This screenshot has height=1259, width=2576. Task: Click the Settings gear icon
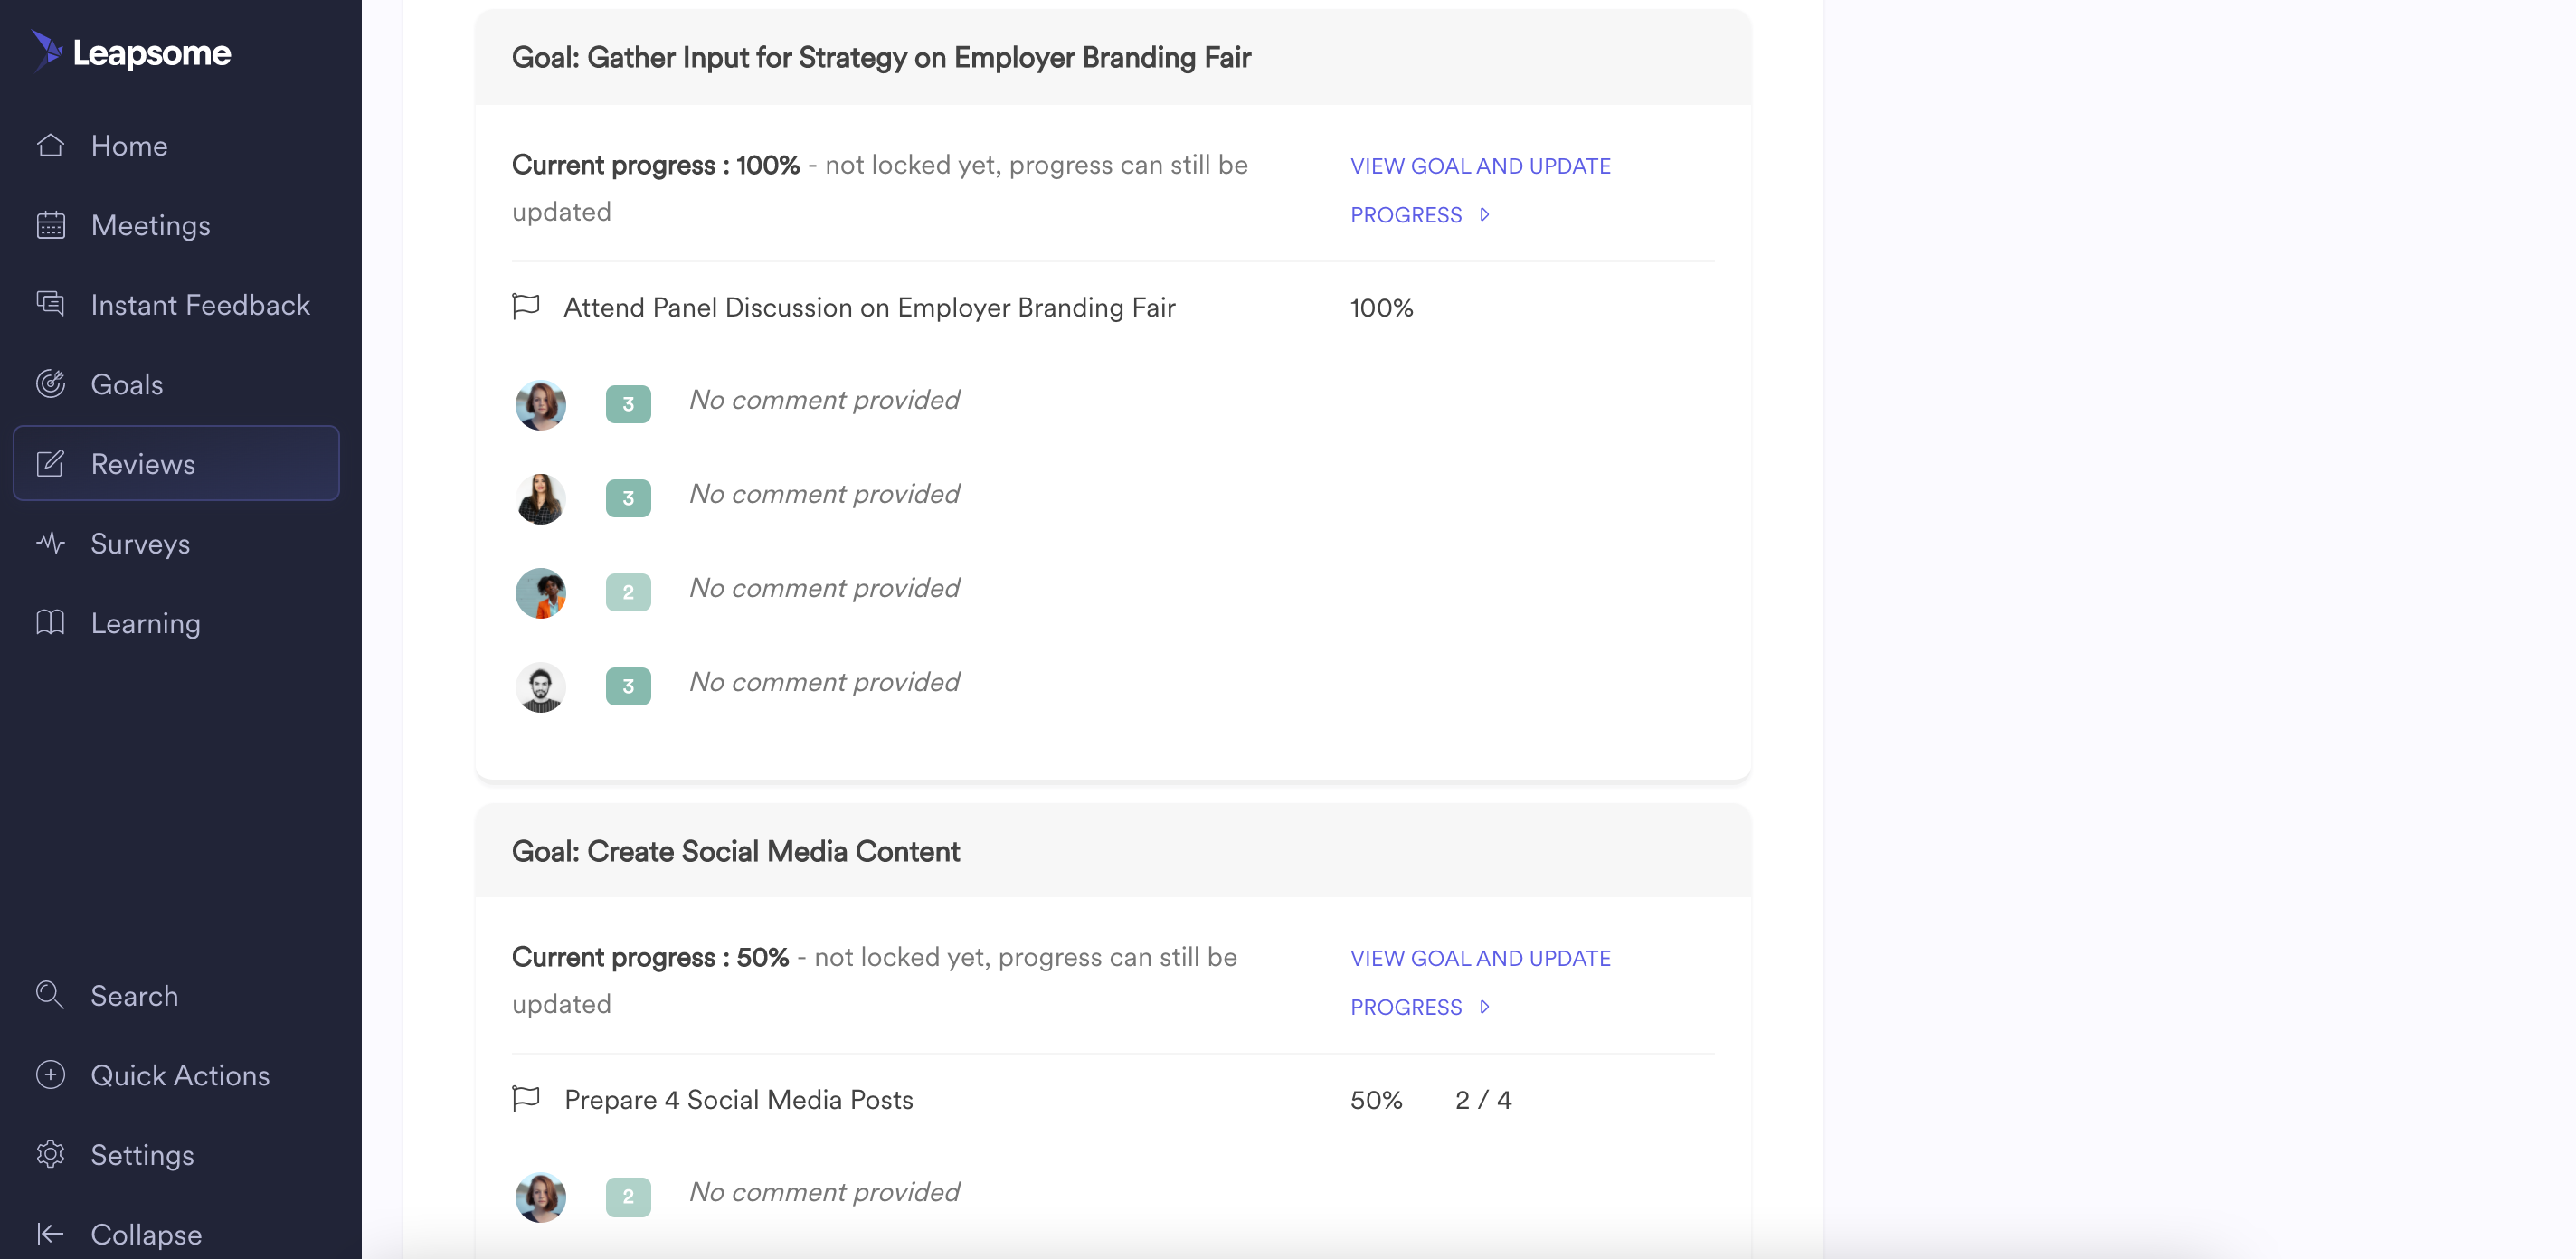(50, 1154)
